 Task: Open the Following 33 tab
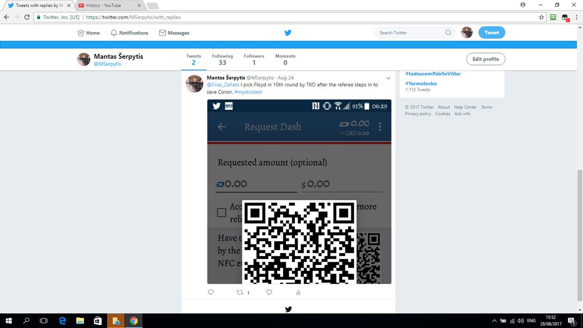[222, 59]
